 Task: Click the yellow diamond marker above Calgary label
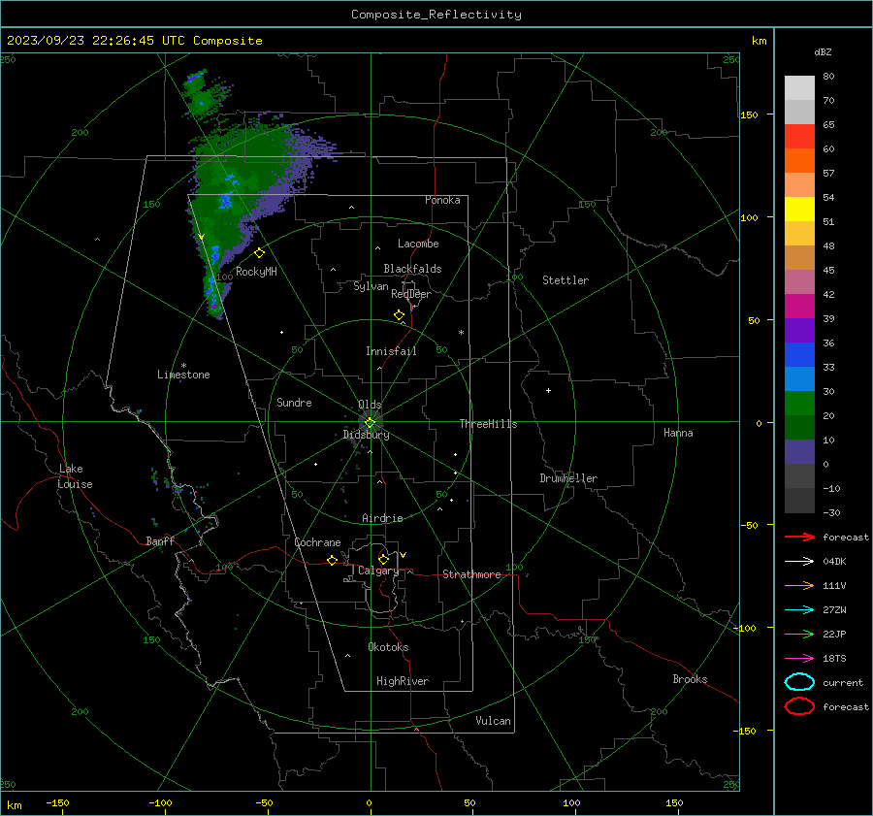coord(383,559)
